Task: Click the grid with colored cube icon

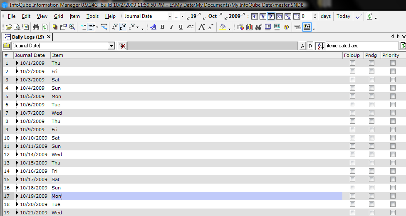Action: (x=240, y=27)
